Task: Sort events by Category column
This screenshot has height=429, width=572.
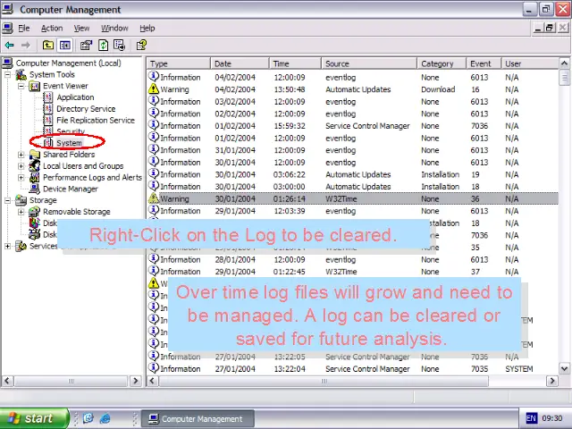Action: coord(442,63)
